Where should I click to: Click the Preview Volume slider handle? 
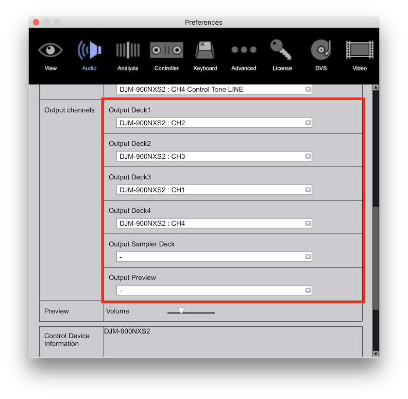(x=181, y=311)
